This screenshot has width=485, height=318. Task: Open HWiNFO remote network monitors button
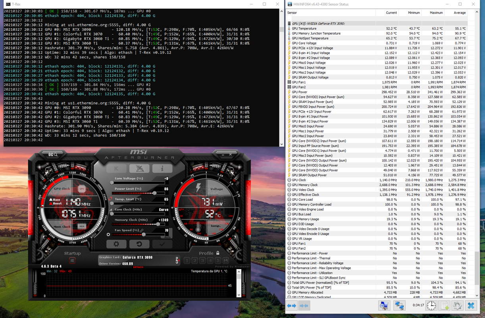click(399, 305)
